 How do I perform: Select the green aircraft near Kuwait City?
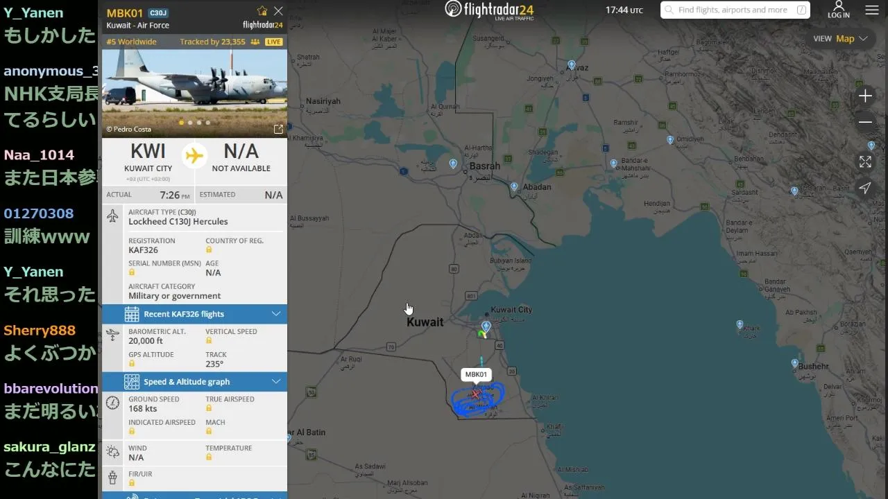tap(481, 334)
